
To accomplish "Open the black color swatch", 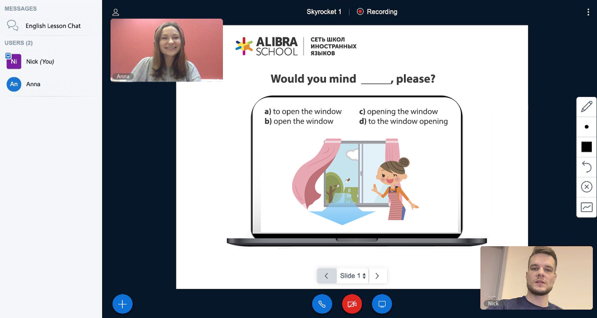I will point(586,147).
